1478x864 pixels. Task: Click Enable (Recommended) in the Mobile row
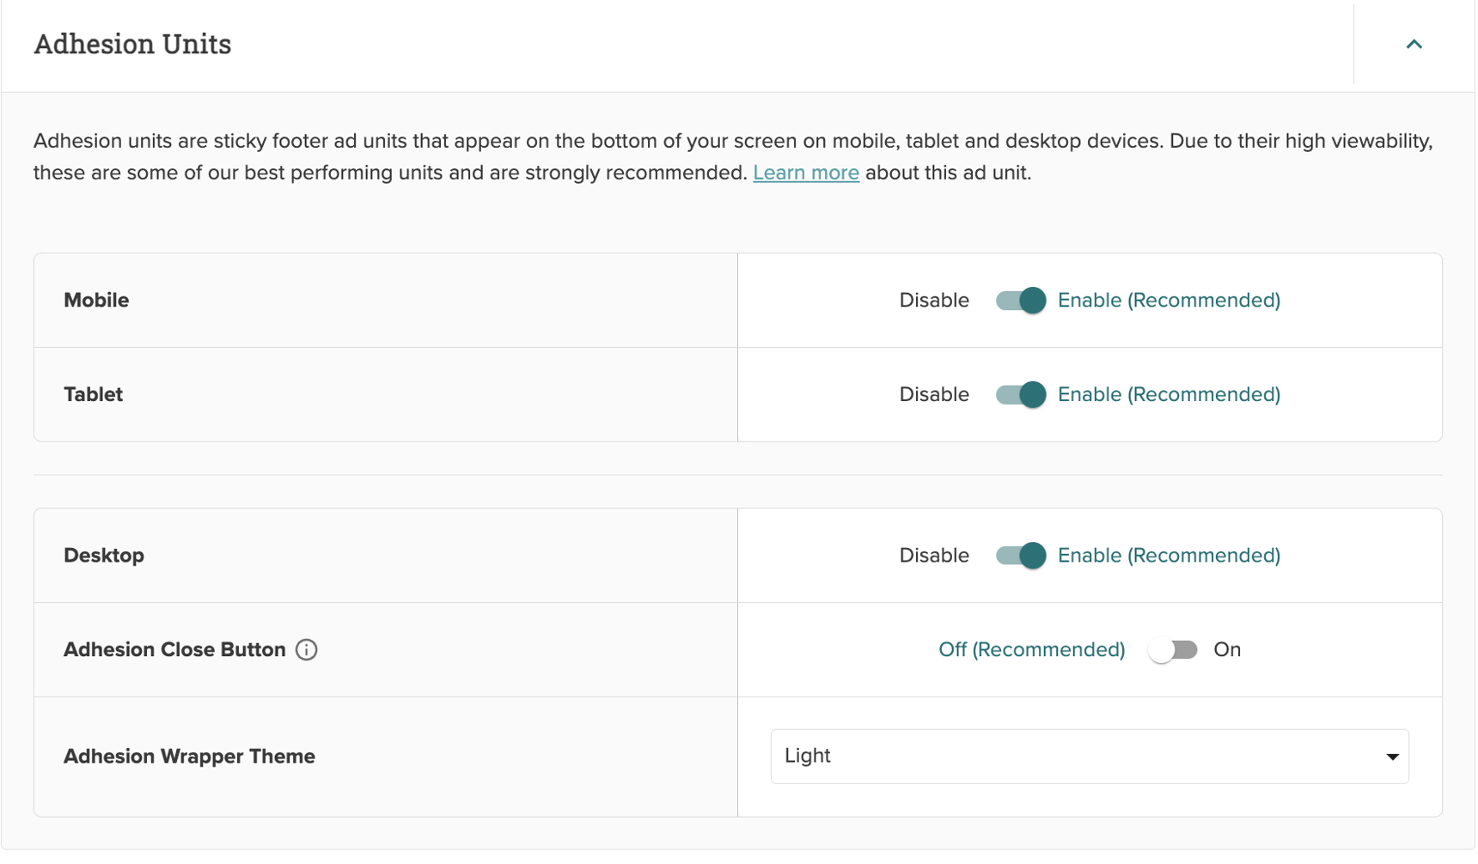[1169, 301]
